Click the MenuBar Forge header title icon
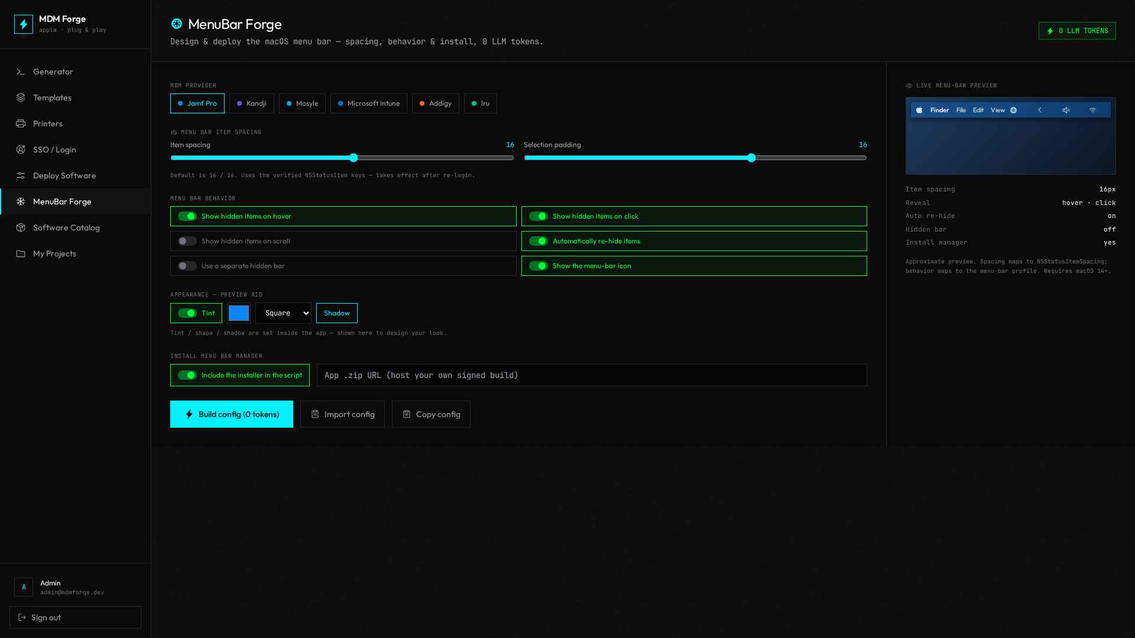 177,24
